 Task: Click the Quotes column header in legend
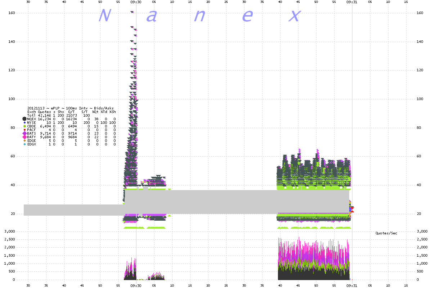coord(44,112)
